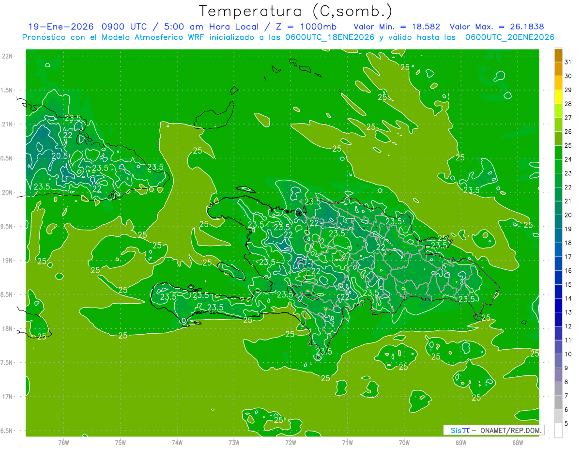Click the "68W" longitude axis label
Viewport: 581px width, 449px height.
click(518, 442)
